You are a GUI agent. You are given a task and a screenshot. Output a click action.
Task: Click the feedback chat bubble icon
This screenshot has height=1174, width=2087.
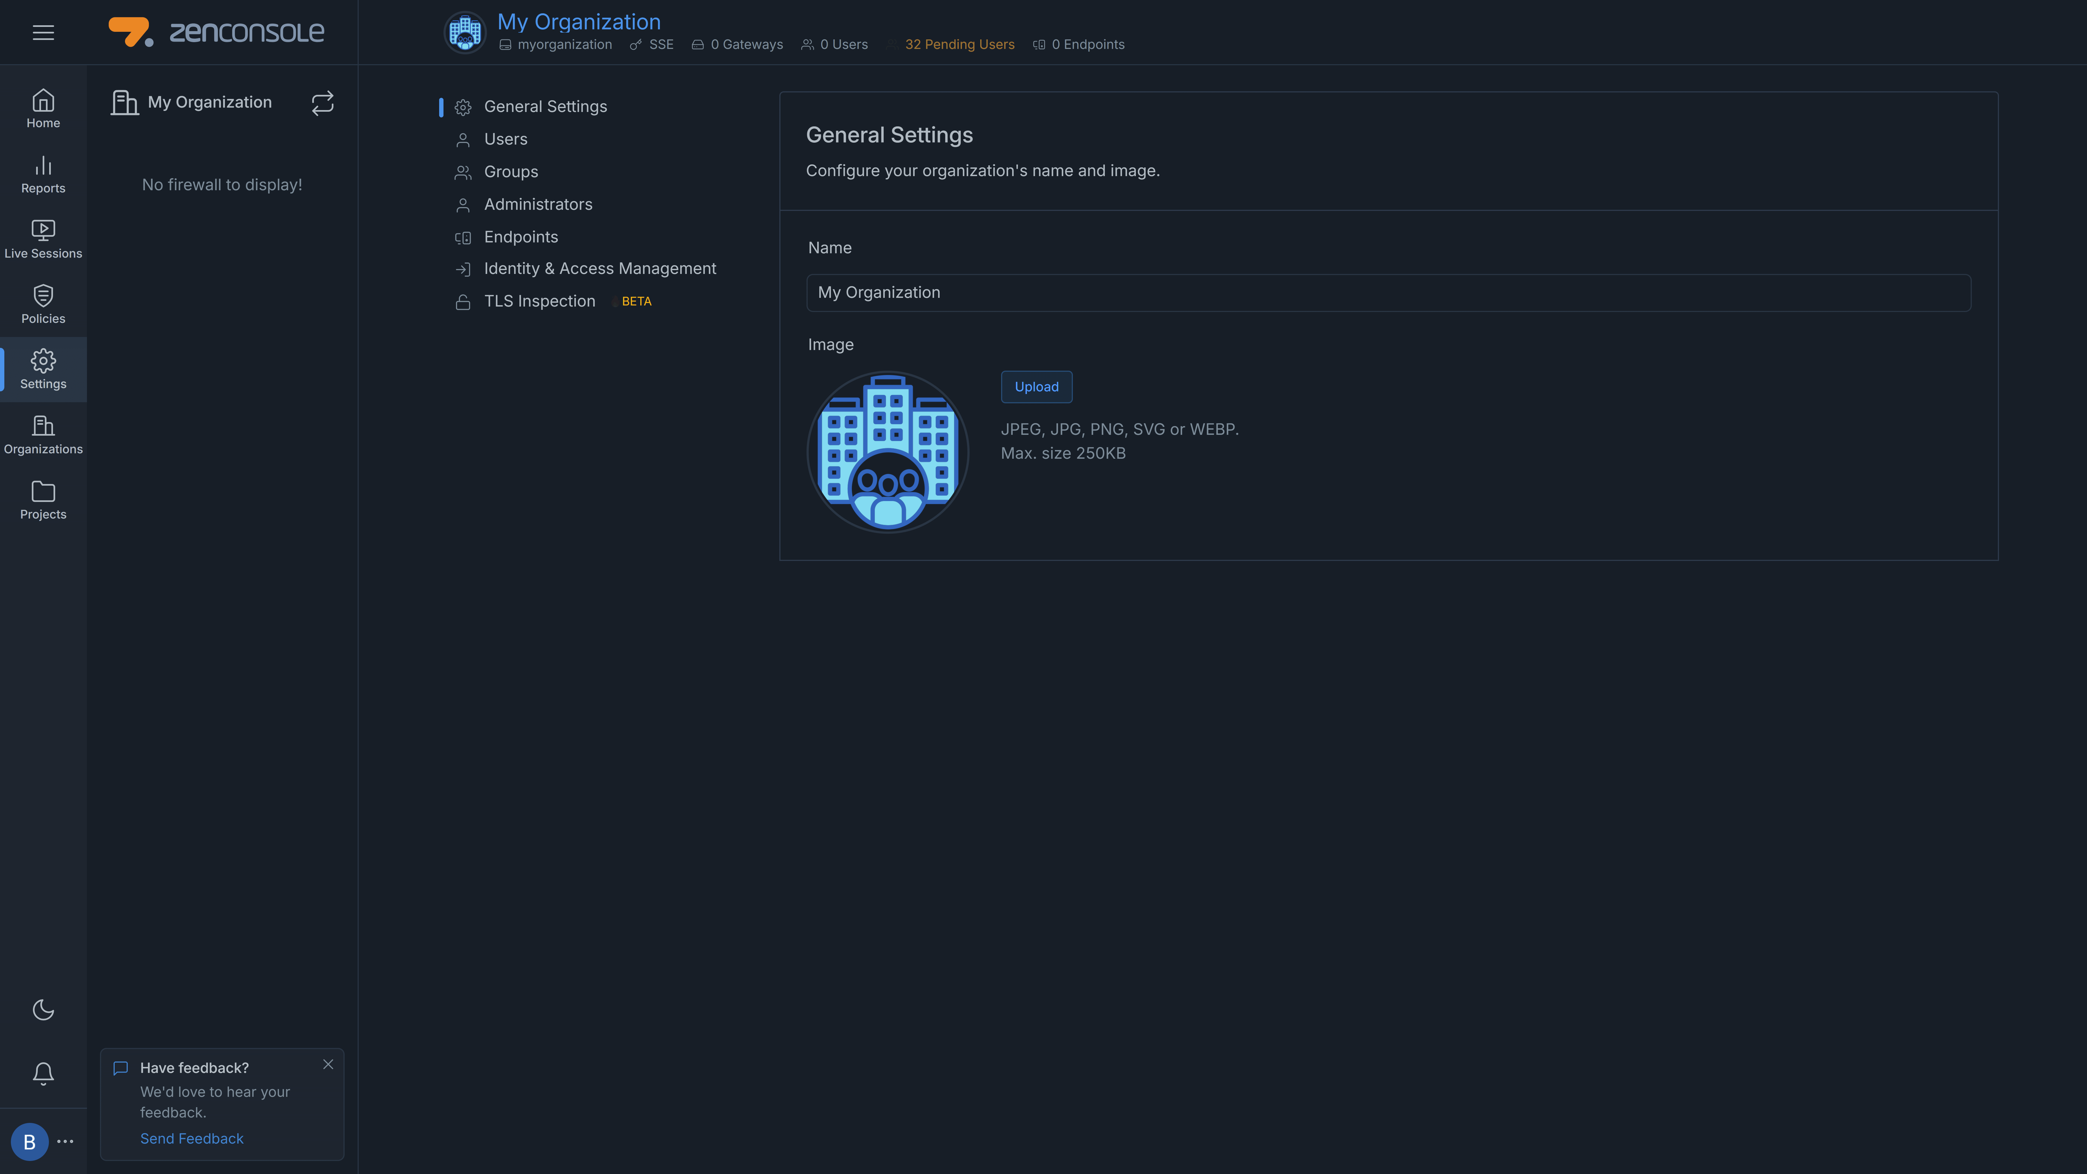click(x=121, y=1068)
